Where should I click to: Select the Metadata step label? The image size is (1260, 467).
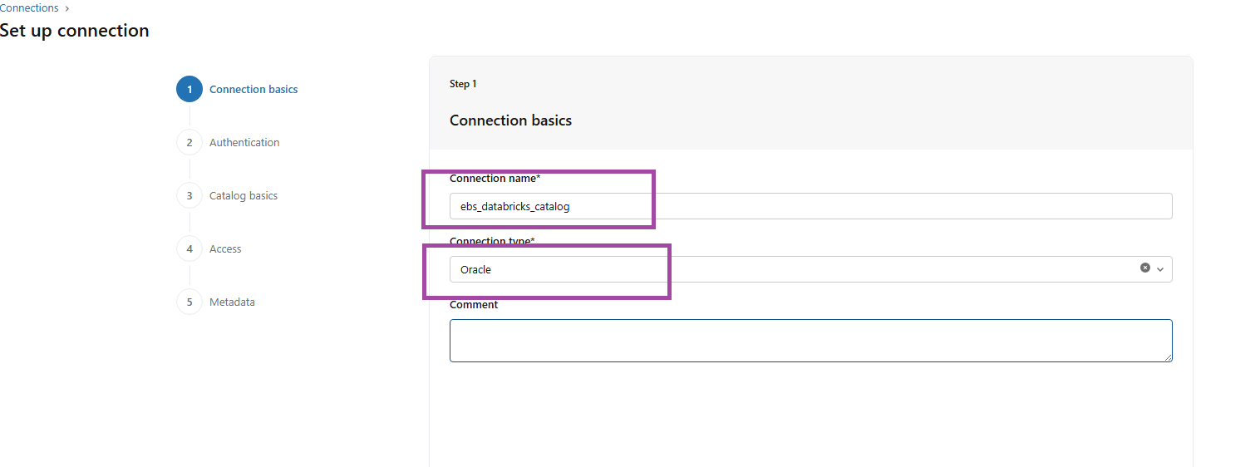[x=232, y=302]
